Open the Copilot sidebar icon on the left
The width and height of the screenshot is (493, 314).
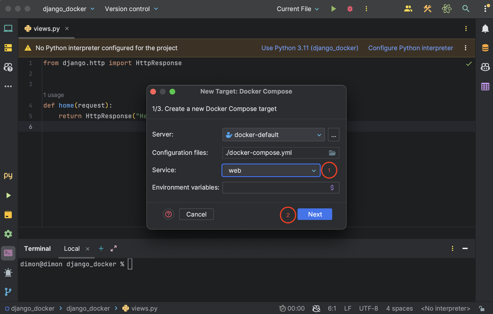pos(8,67)
